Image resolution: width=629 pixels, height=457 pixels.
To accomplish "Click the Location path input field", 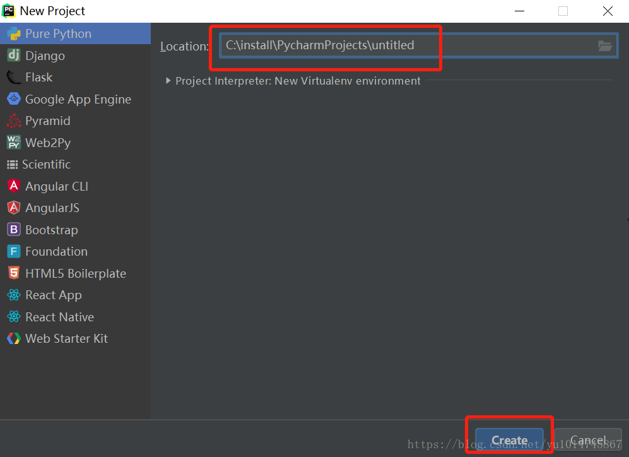I will (419, 45).
